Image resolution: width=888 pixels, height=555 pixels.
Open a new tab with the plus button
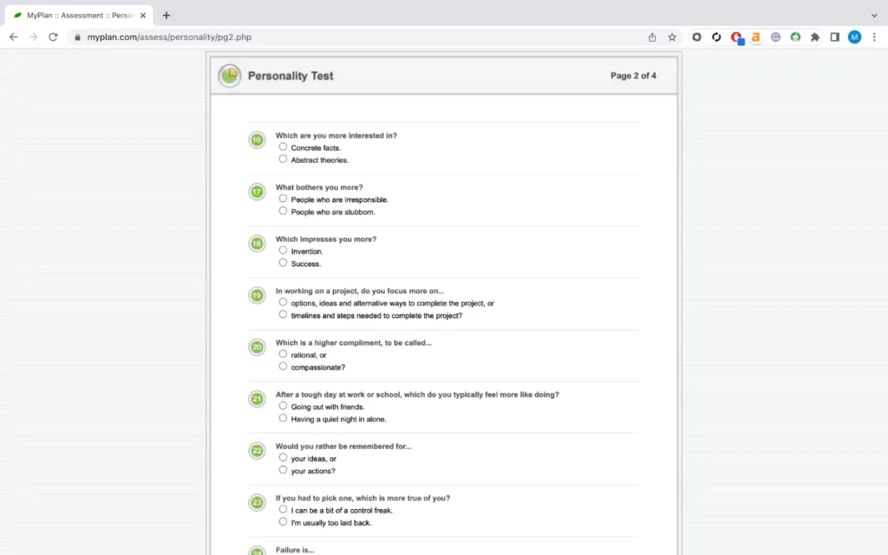click(166, 16)
